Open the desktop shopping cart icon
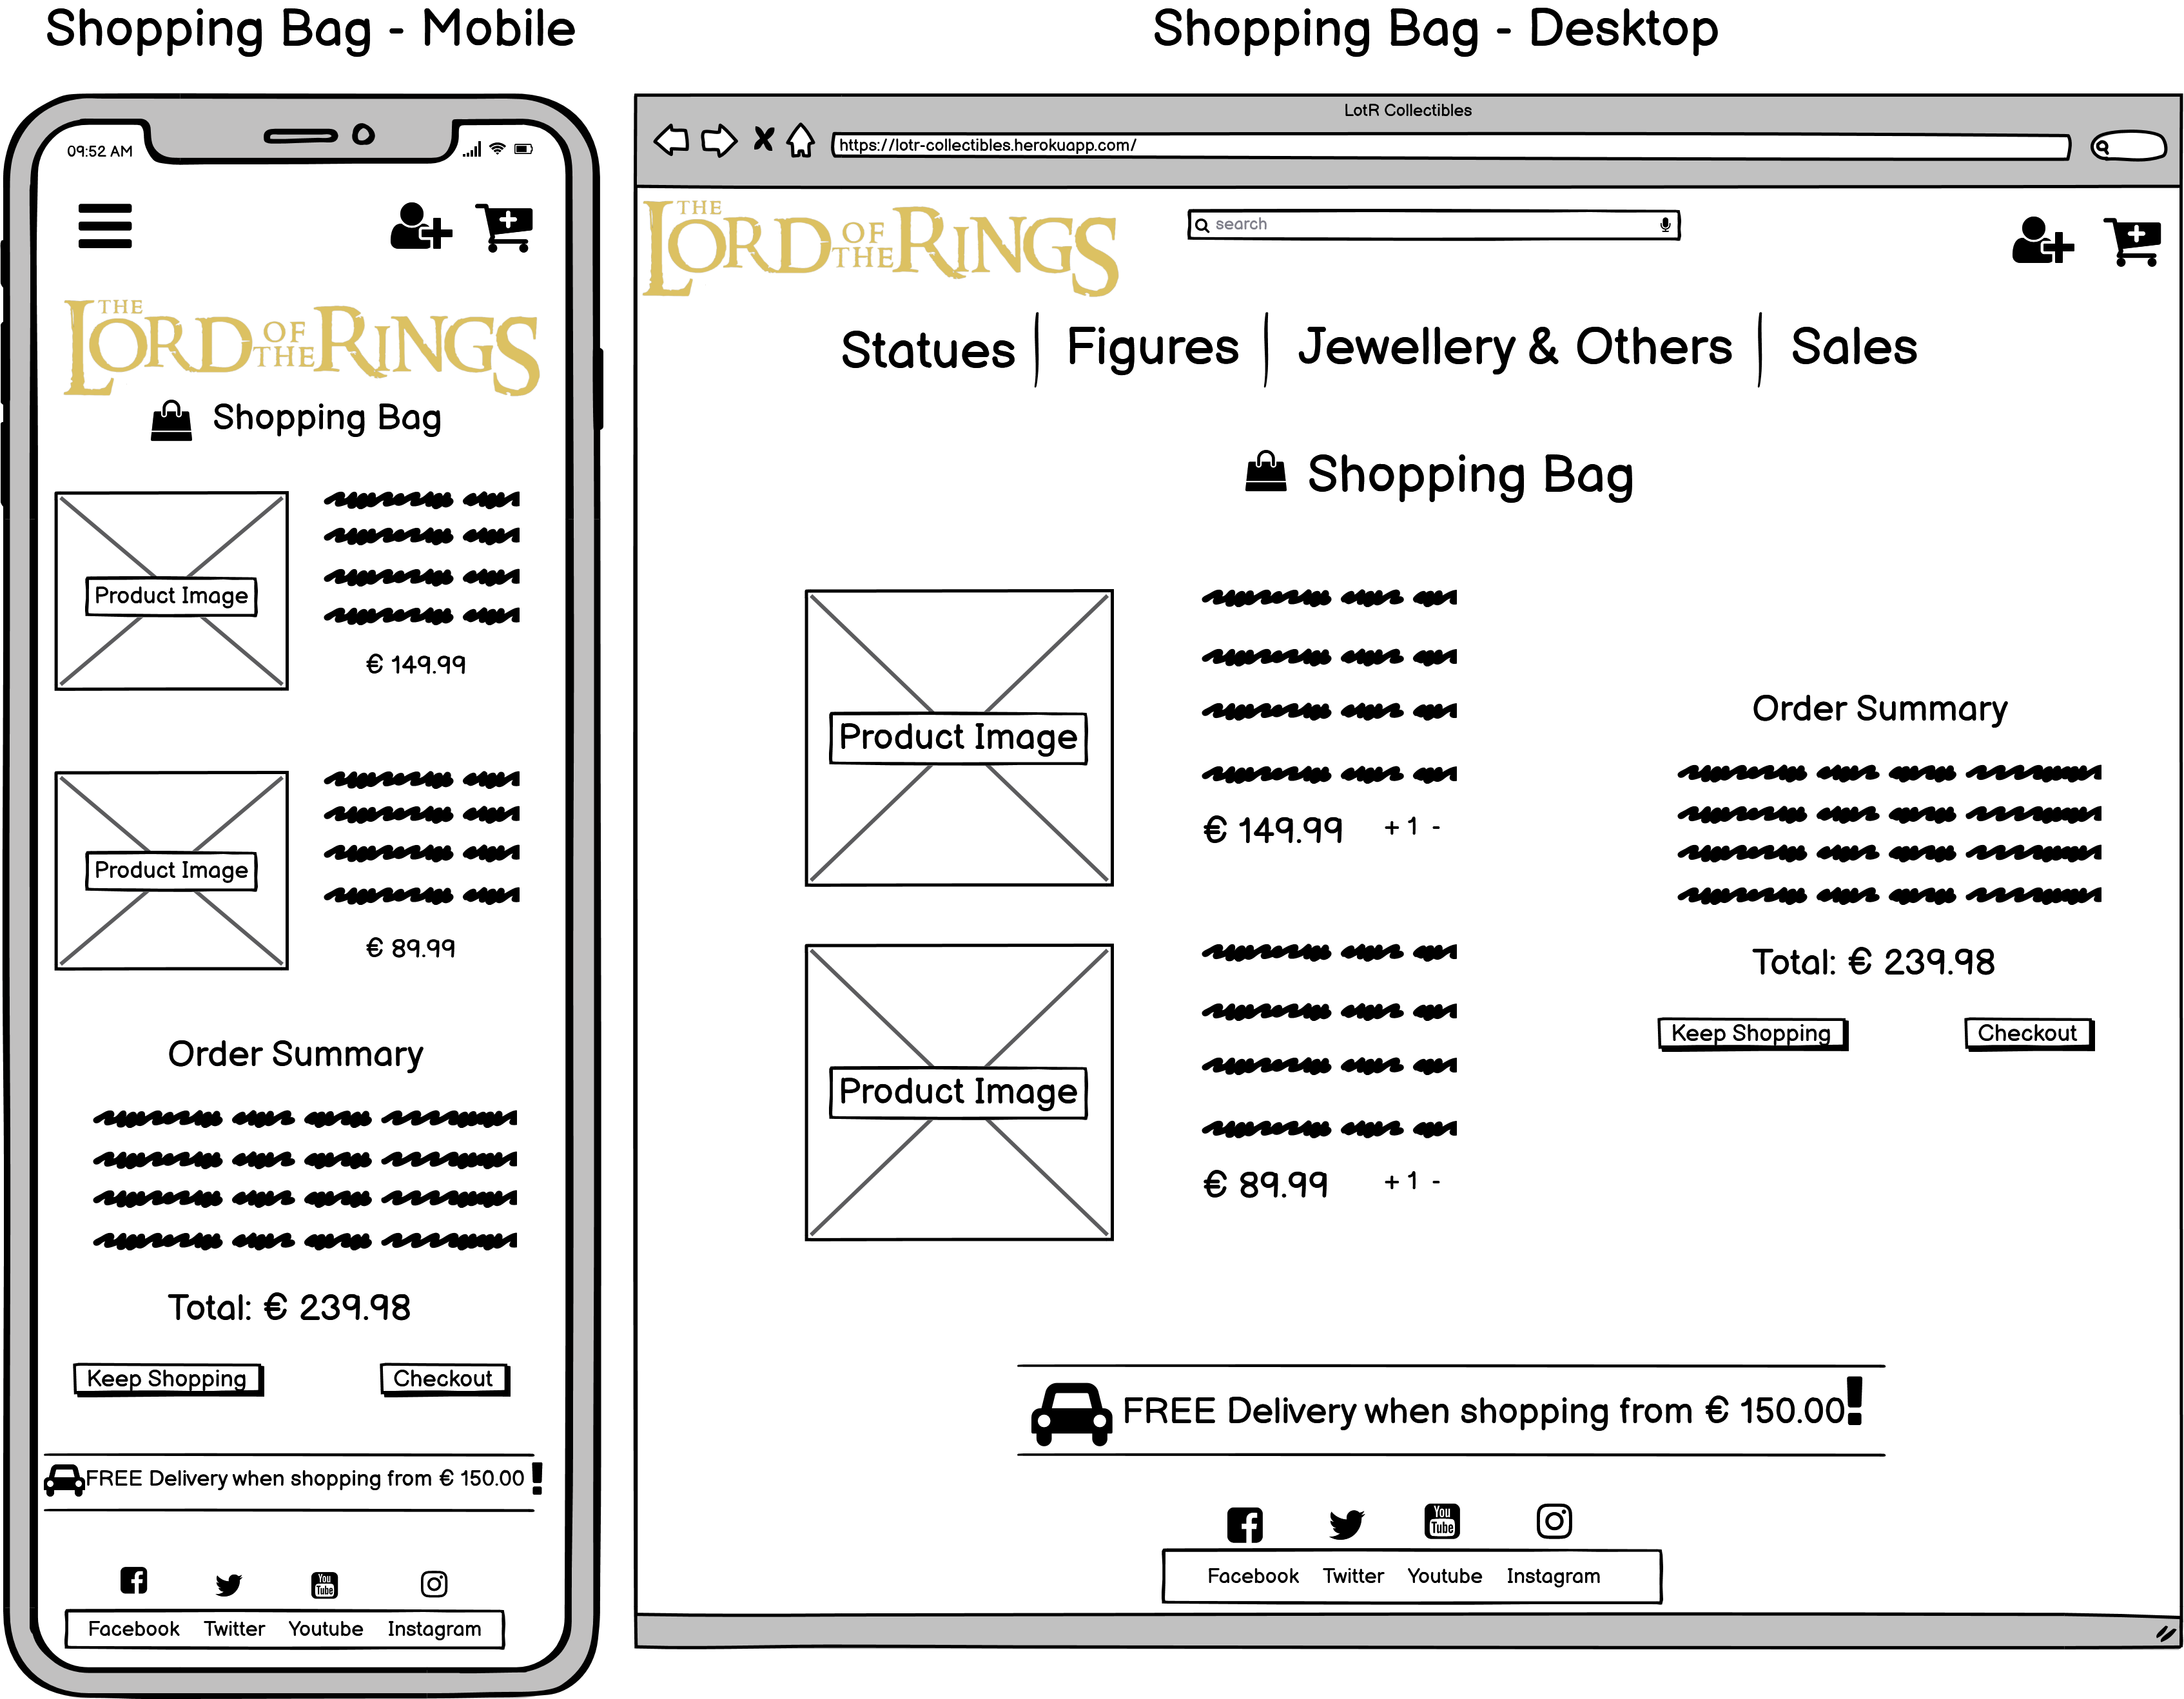 (2132, 241)
